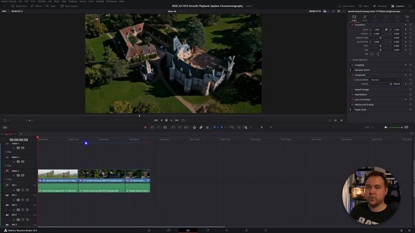Expand the Cropping section label
The height and width of the screenshot is (233, 415).
359,65
